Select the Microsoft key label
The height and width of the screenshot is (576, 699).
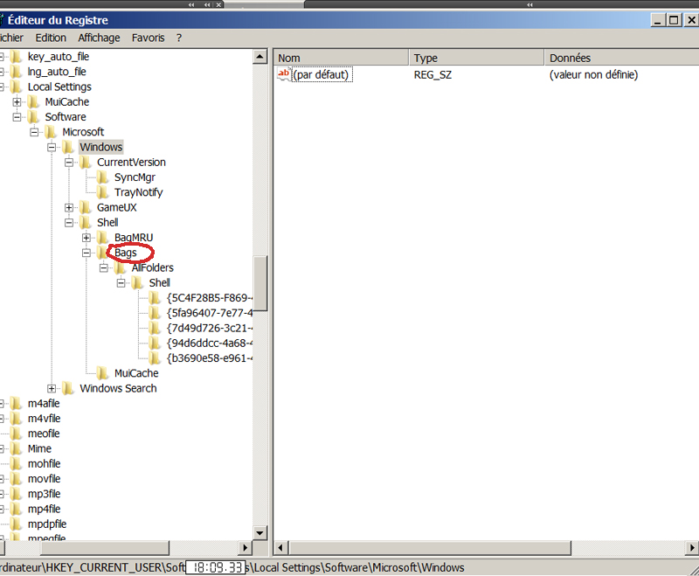pyautogui.click(x=83, y=132)
